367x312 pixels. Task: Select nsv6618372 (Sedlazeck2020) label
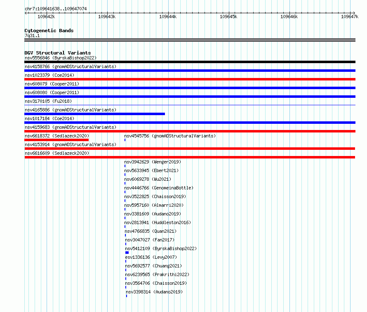(x=57, y=136)
